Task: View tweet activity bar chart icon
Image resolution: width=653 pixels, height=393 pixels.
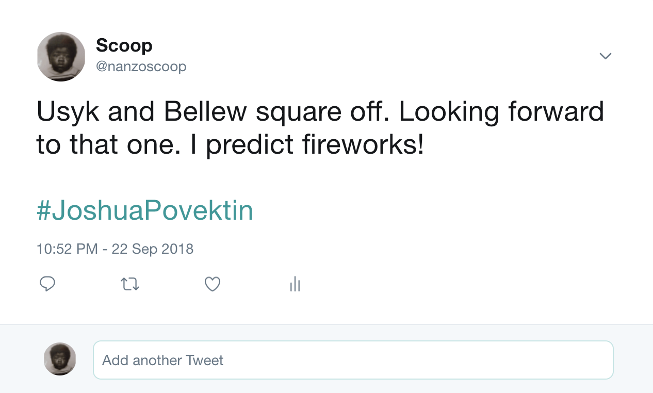Action: 295,284
